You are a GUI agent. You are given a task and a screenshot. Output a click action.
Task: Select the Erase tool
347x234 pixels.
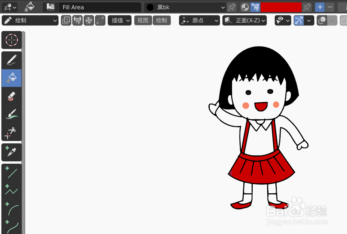click(x=11, y=96)
